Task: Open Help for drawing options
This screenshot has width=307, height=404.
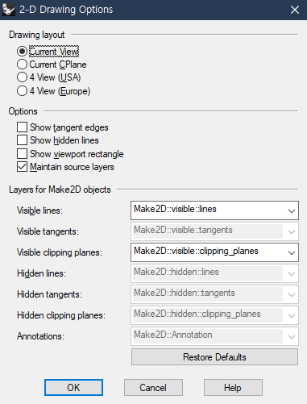Action: click(x=233, y=388)
